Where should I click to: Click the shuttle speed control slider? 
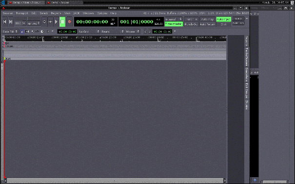(x=27, y=18)
